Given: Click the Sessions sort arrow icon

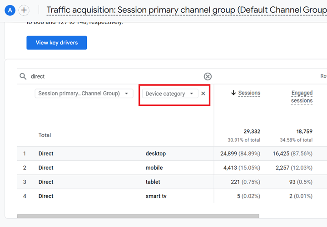Looking at the screenshot, I should (233, 93).
